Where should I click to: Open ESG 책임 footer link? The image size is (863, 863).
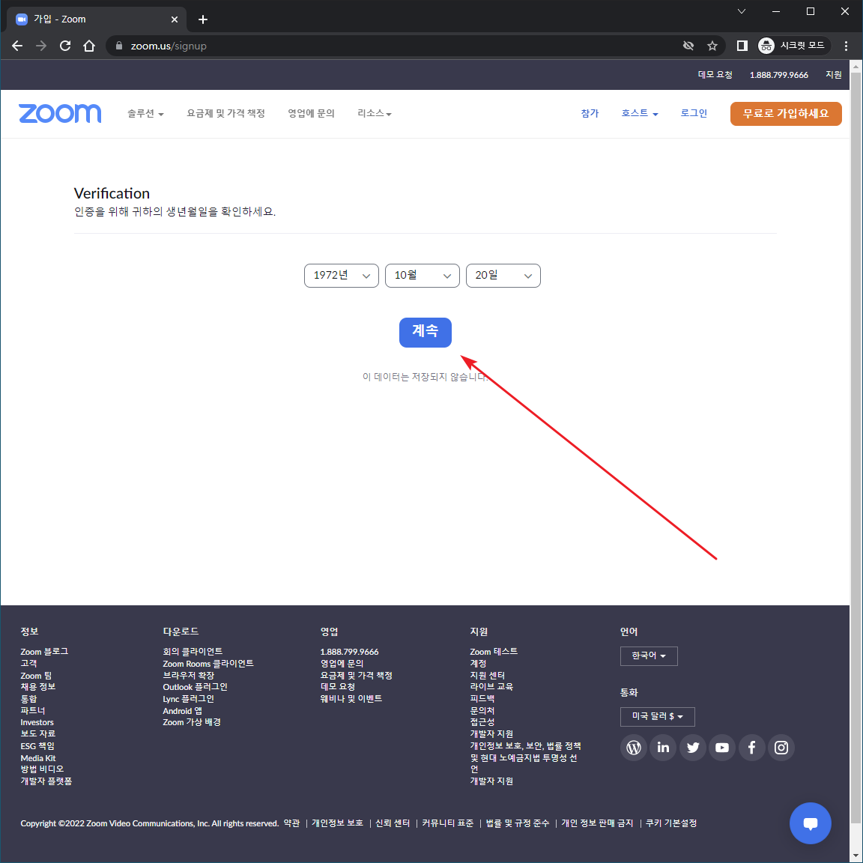(x=37, y=746)
